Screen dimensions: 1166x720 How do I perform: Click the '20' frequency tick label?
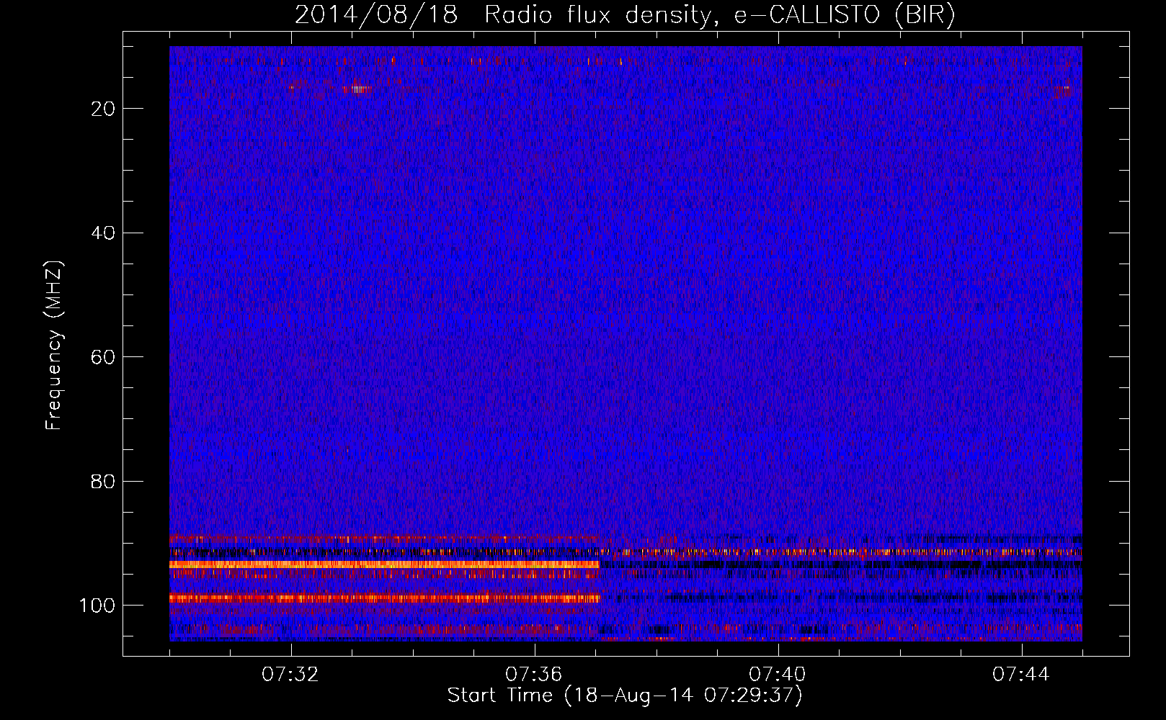[x=104, y=109]
